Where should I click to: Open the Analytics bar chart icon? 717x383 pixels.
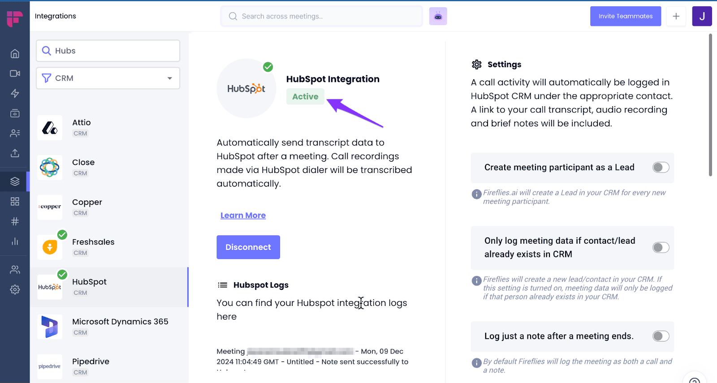[x=15, y=241]
